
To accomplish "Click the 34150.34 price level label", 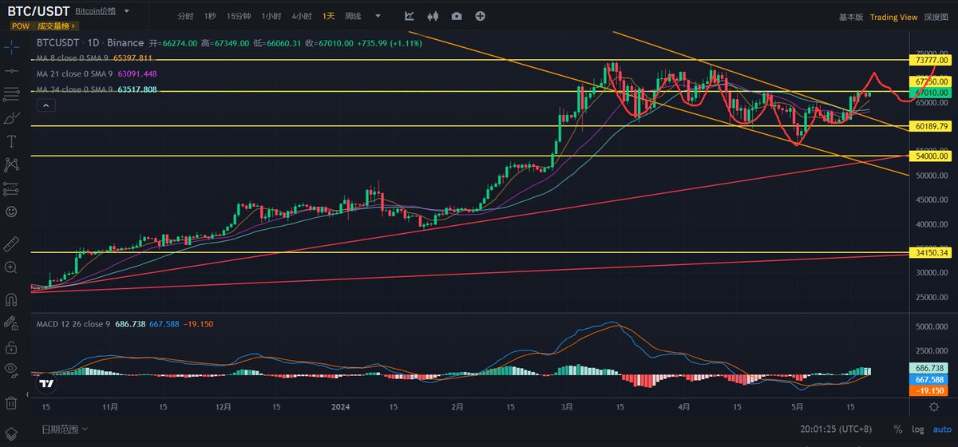I will point(932,252).
